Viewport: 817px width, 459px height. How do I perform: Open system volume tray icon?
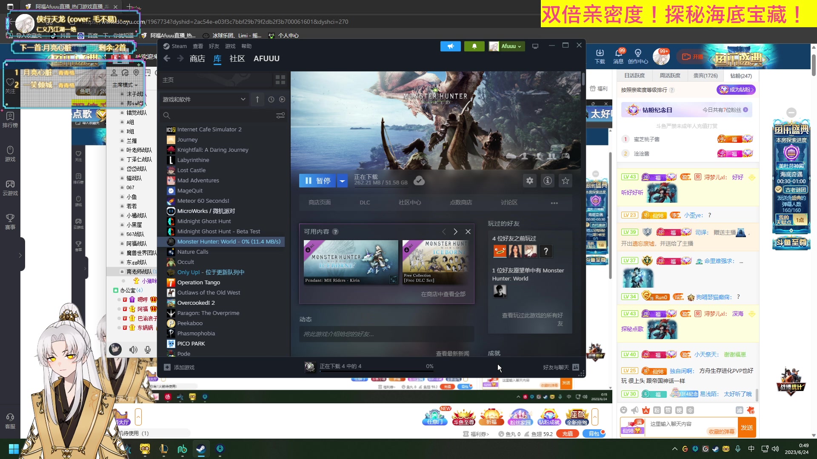point(775,449)
